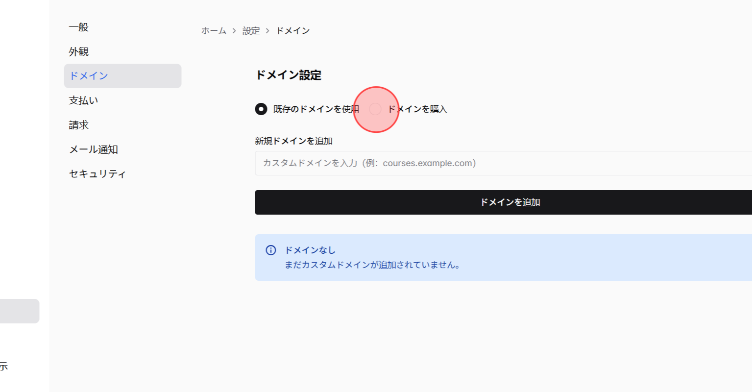Click the highlighted radio circle near ドメインを購入

tap(375, 109)
